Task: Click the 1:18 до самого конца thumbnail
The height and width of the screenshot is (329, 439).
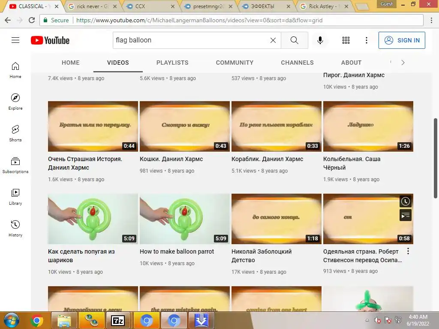Action: tap(277, 219)
